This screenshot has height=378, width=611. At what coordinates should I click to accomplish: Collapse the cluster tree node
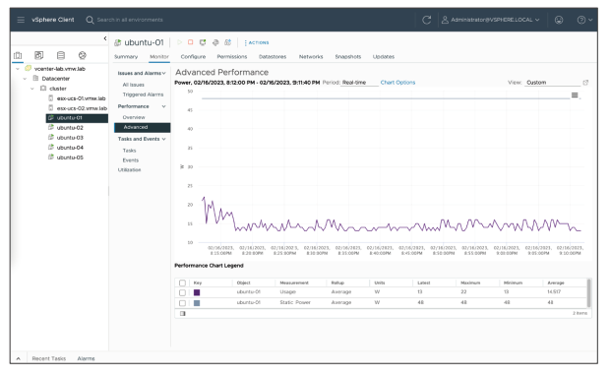(x=32, y=89)
